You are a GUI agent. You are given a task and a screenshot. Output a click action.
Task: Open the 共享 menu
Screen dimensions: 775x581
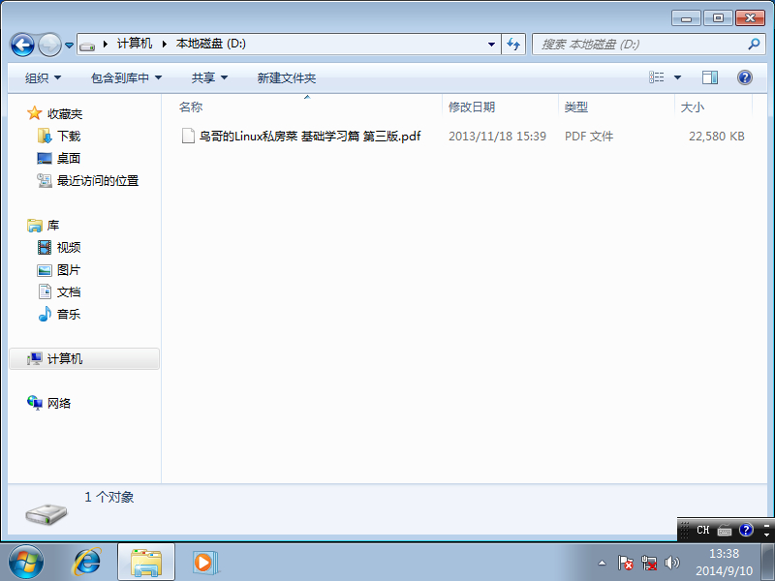(x=209, y=77)
